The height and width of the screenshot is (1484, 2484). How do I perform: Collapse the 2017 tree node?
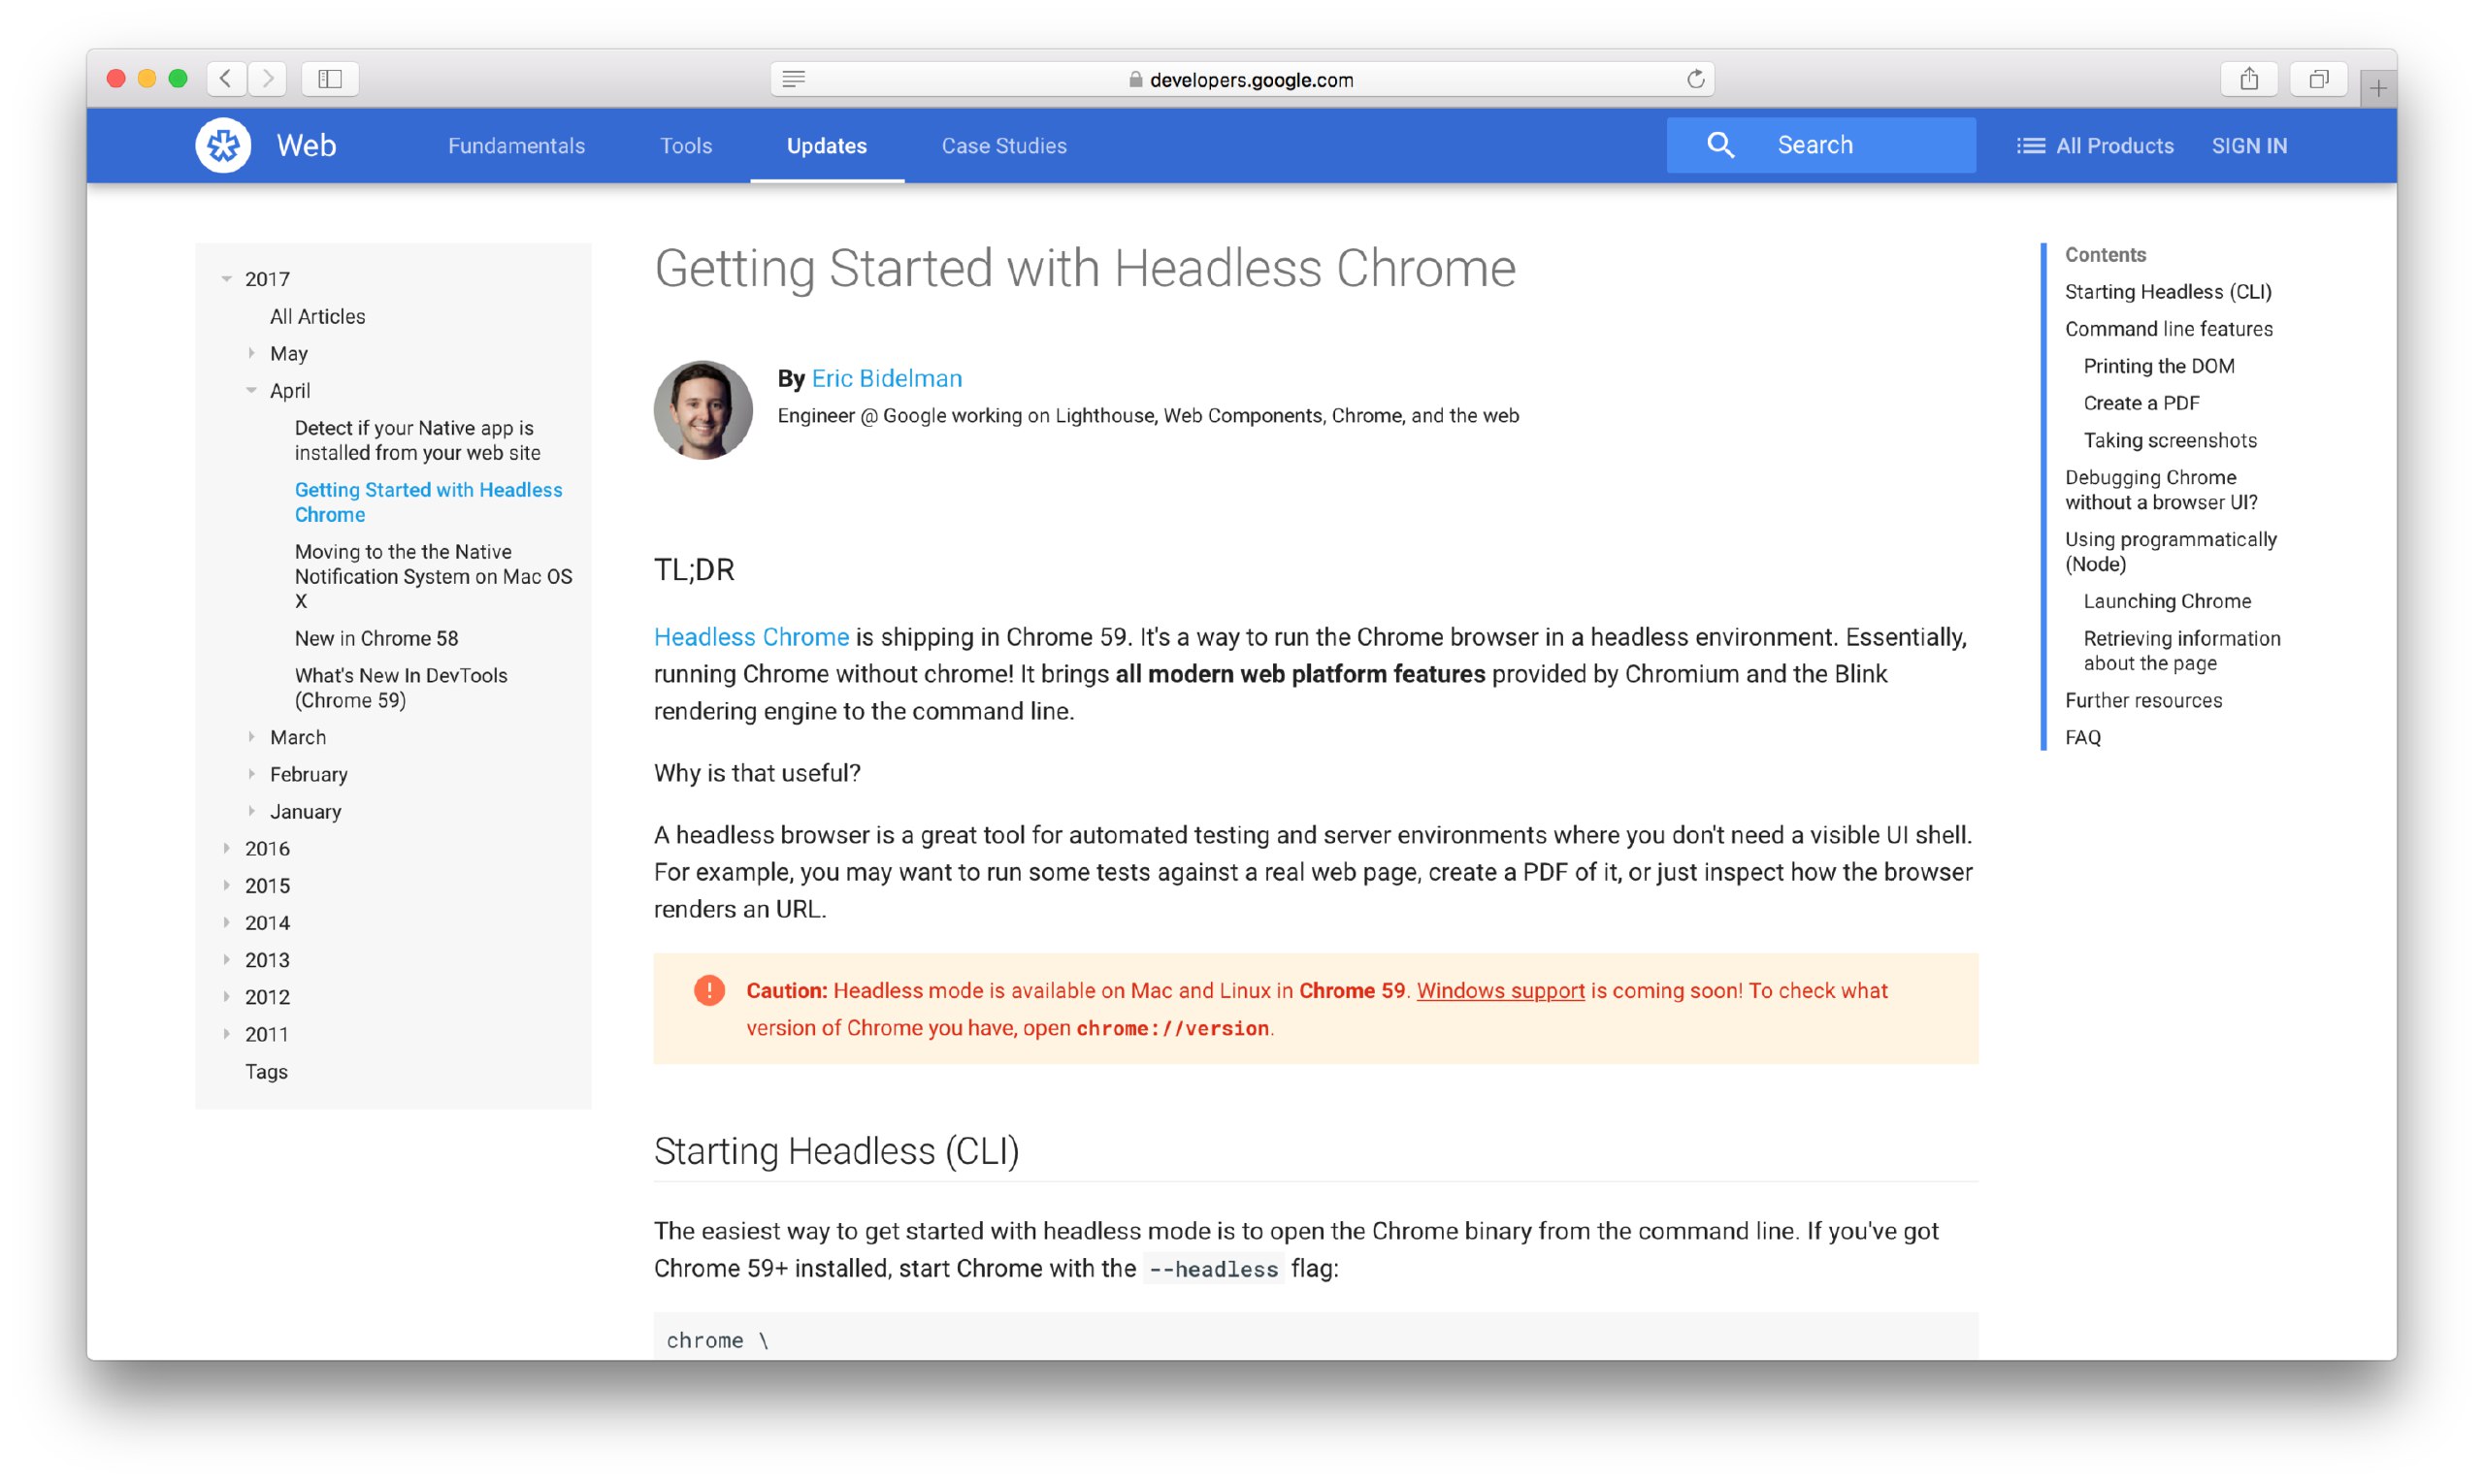click(x=227, y=279)
